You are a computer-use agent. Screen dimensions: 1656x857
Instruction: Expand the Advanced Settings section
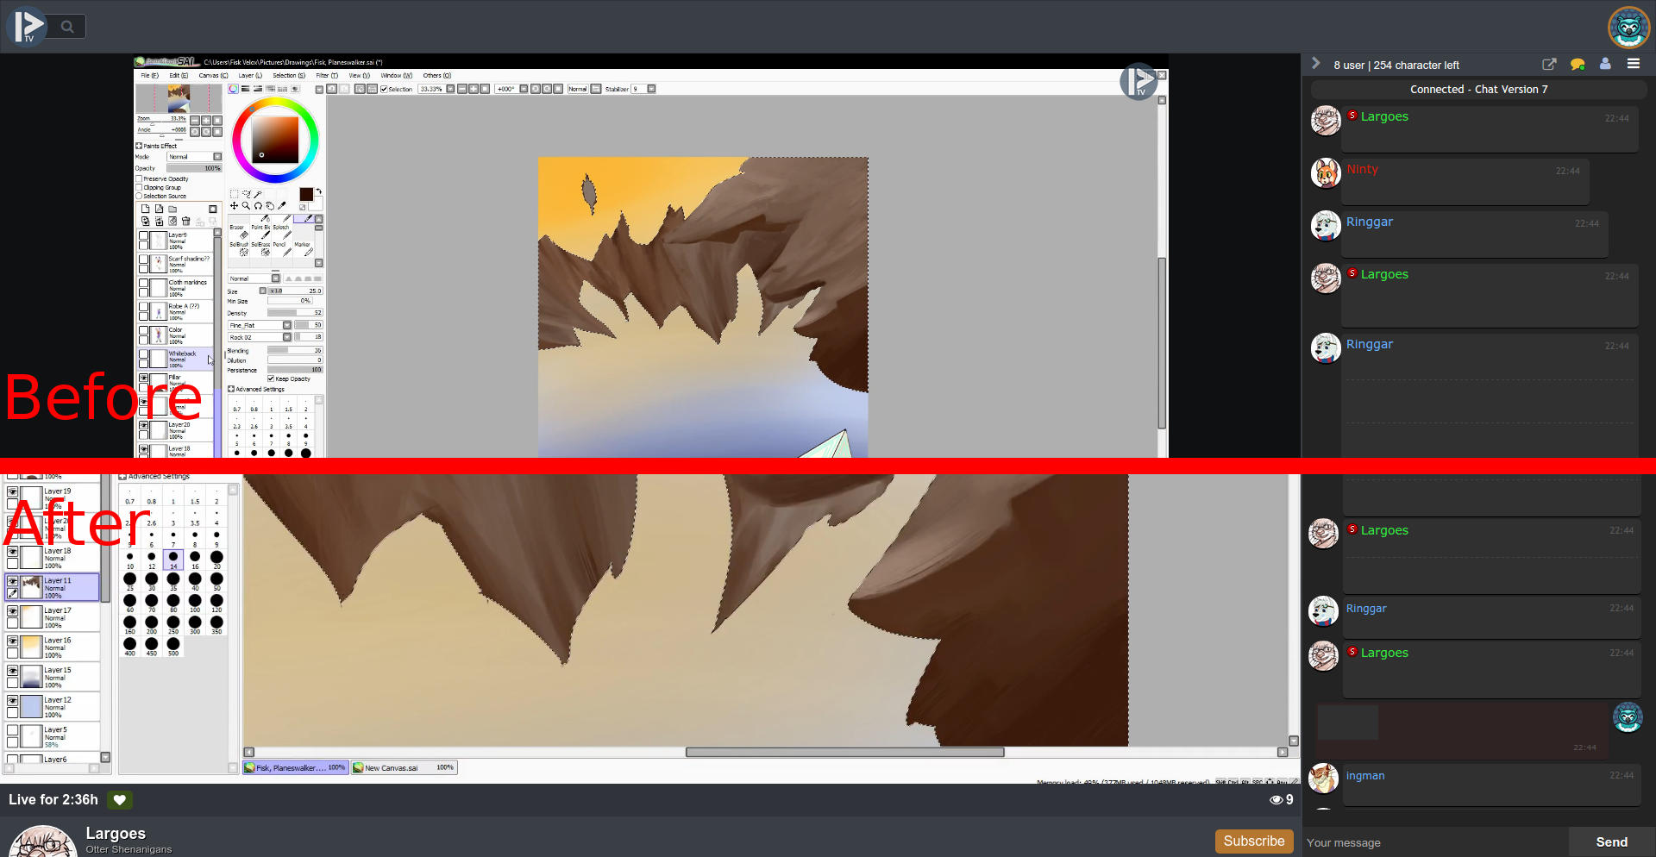click(231, 389)
